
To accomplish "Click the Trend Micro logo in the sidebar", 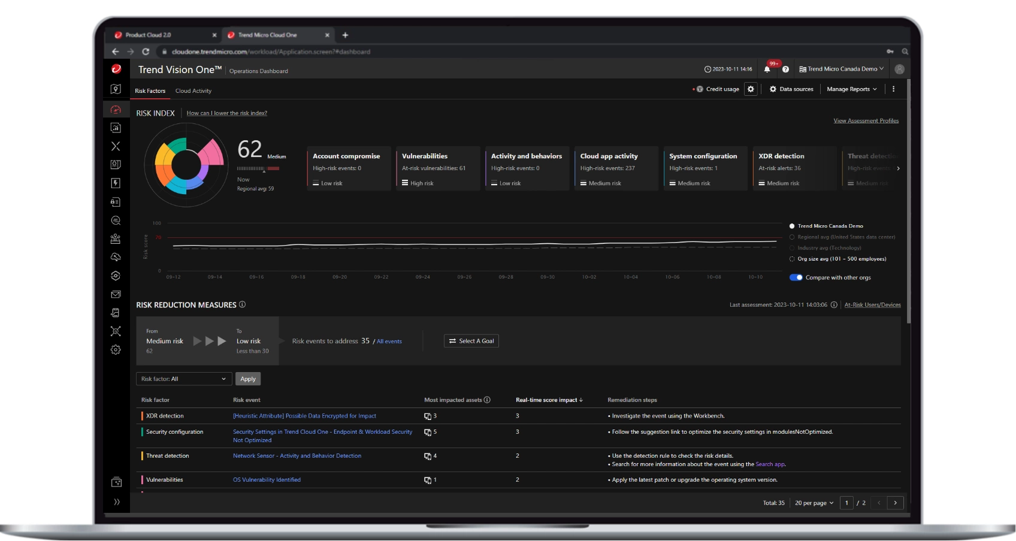I will (116, 69).
